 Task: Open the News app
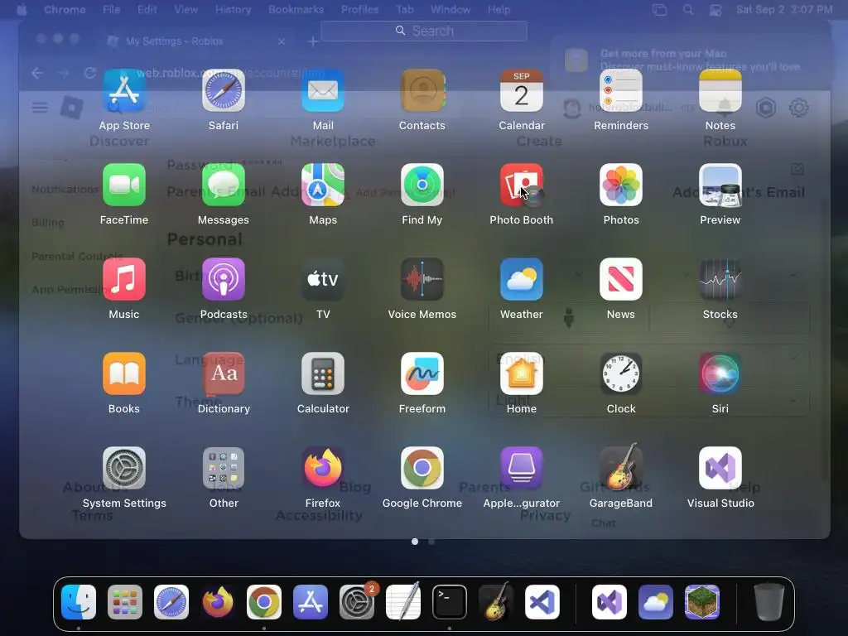click(621, 279)
